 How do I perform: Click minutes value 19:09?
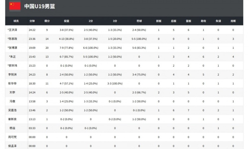[x=32, y=48]
